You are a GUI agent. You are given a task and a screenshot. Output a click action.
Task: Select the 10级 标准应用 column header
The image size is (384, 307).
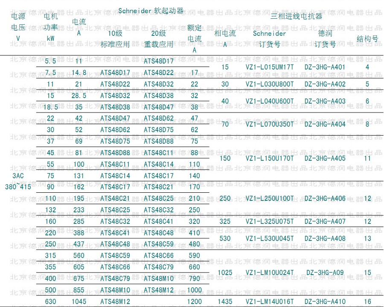[x=115, y=39]
